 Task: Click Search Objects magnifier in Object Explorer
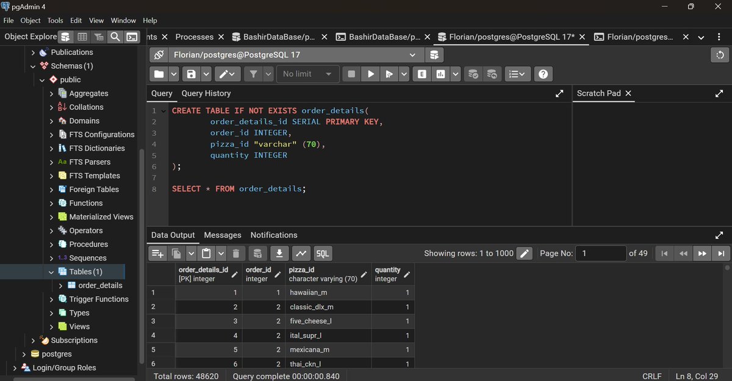pyautogui.click(x=115, y=37)
